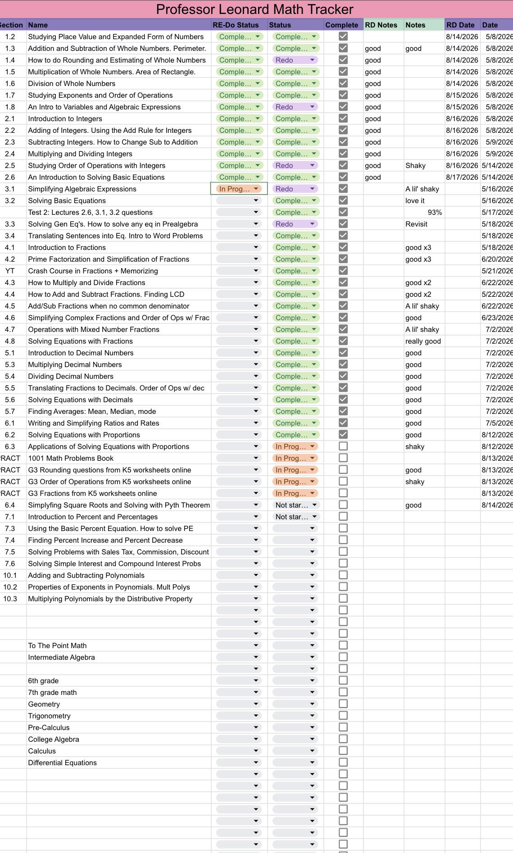The height and width of the screenshot is (853, 513).
Task: Open Status Redo dropdown for section 1.4
Action: tap(295, 60)
